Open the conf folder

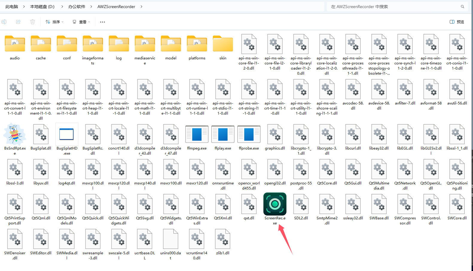[67, 44]
